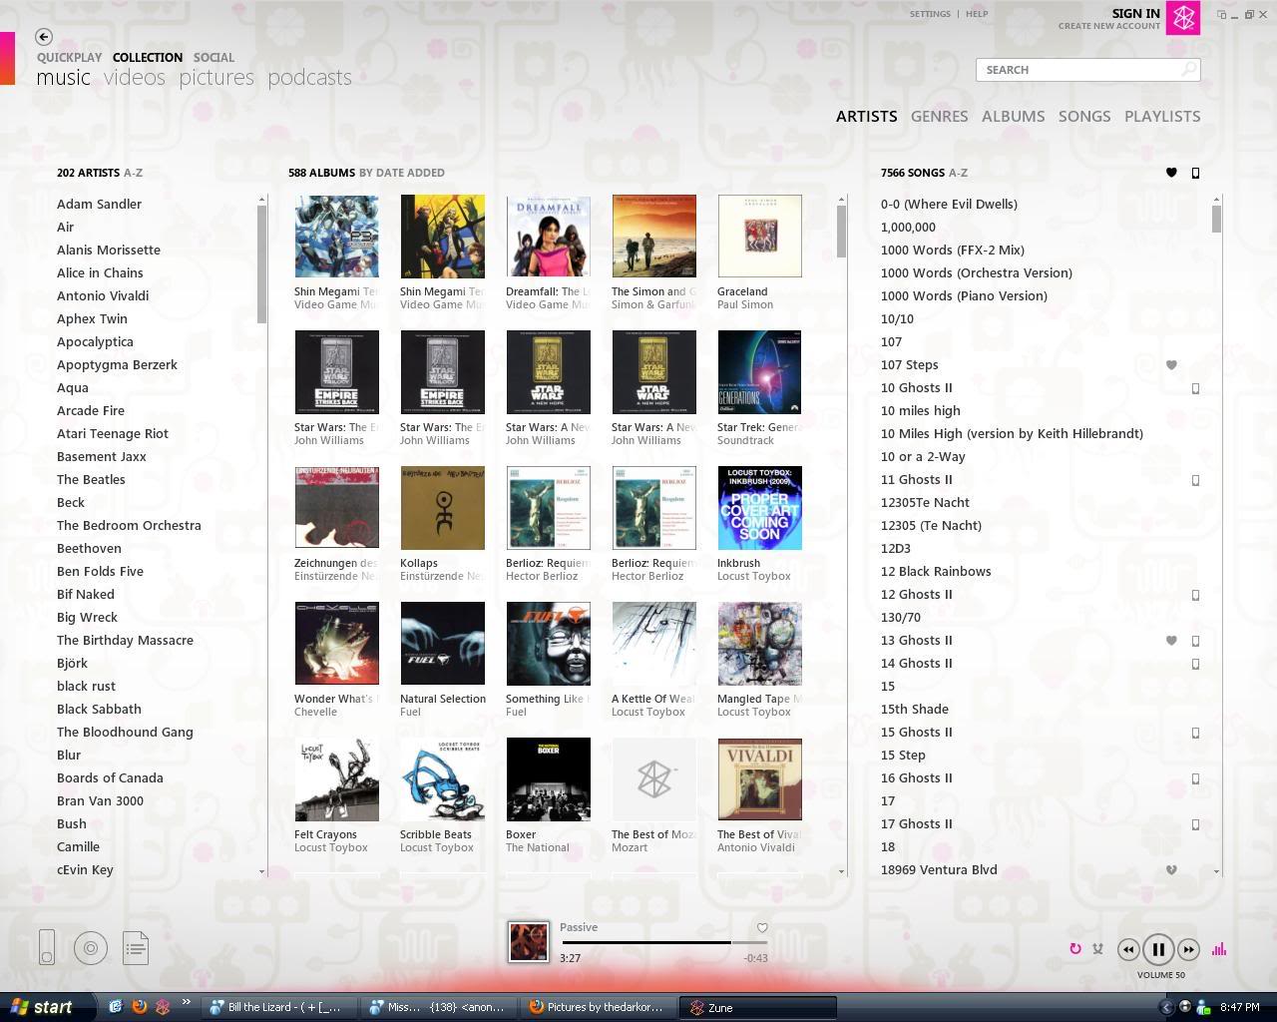Open the podcasts section

(309, 78)
